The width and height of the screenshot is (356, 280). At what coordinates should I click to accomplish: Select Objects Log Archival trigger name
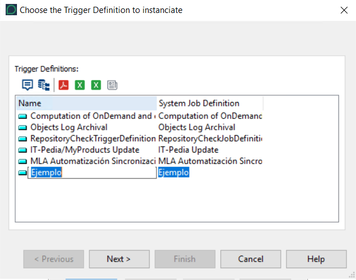point(69,127)
